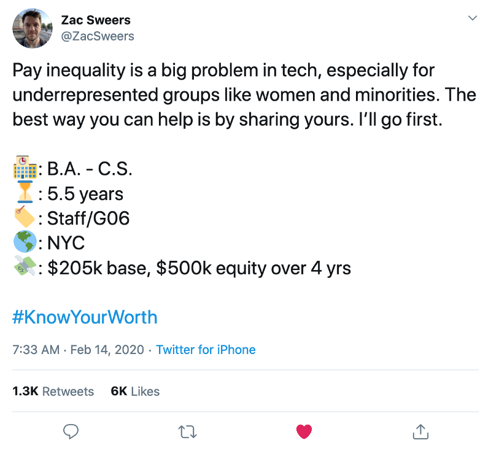Click the reply speech bubble icon
The height and width of the screenshot is (451, 491).
pyautogui.click(x=71, y=431)
